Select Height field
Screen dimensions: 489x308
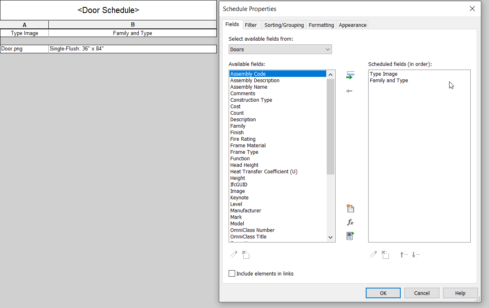pos(278,178)
